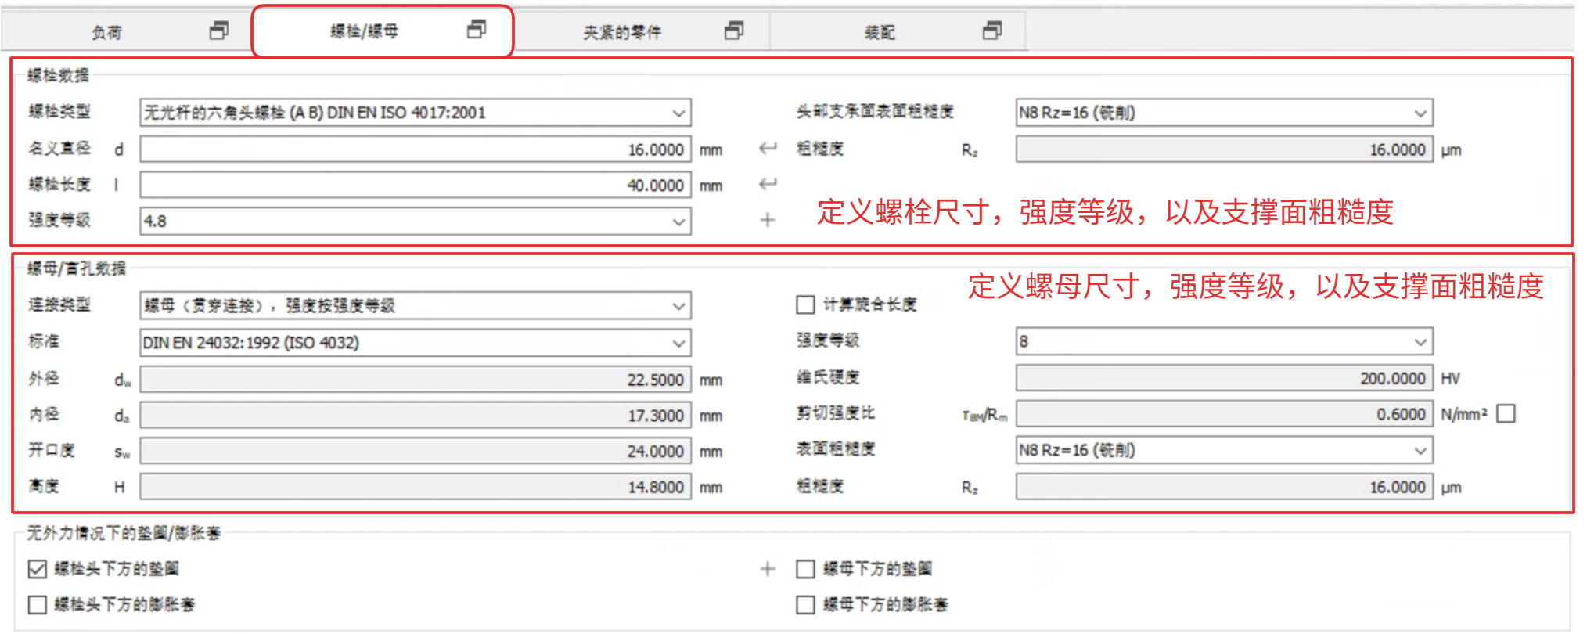Click the undock icon on the 装配 tab
The image size is (1587, 634).
[x=991, y=31]
